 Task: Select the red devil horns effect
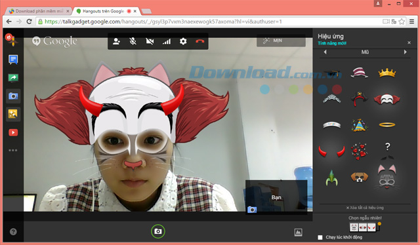click(331, 151)
